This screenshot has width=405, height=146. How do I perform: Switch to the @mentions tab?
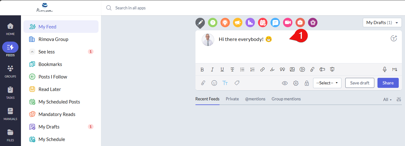pos(255,99)
